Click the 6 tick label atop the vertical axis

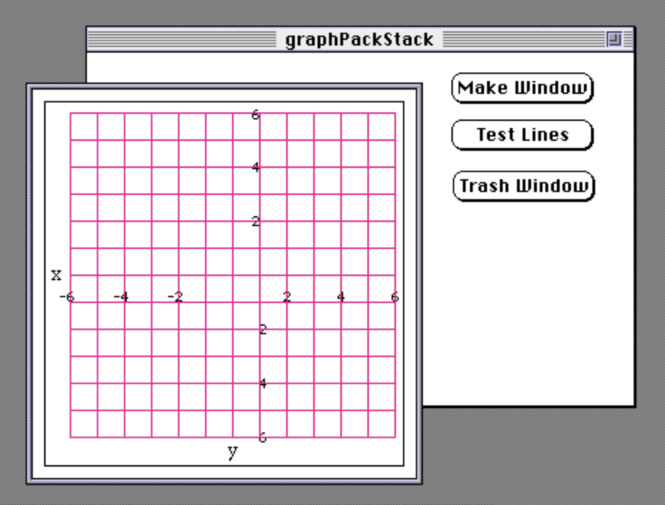(x=255, y=115)
